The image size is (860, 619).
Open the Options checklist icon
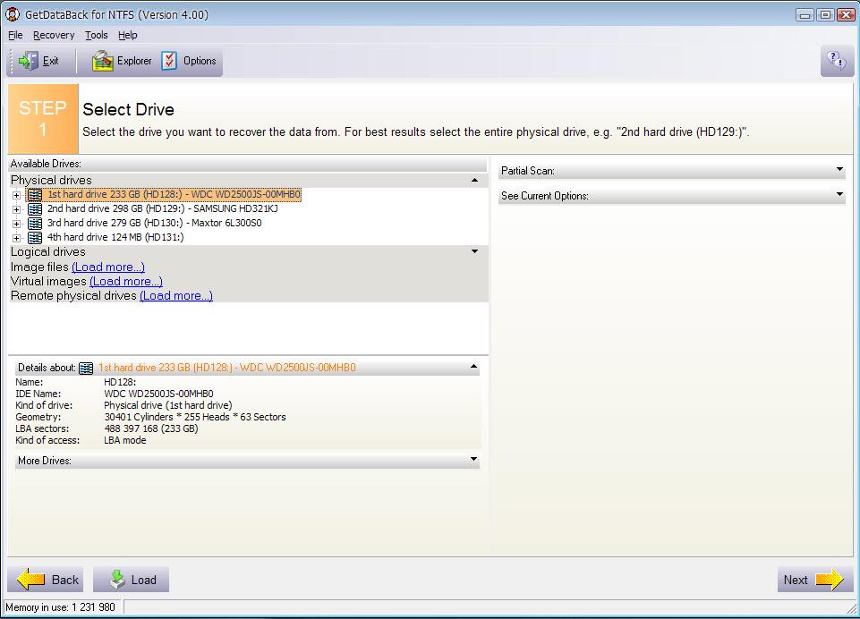[x=170, y=61]
